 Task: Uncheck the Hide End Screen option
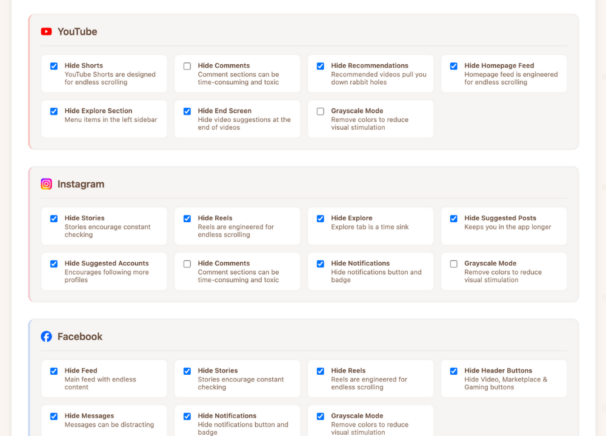187,111
